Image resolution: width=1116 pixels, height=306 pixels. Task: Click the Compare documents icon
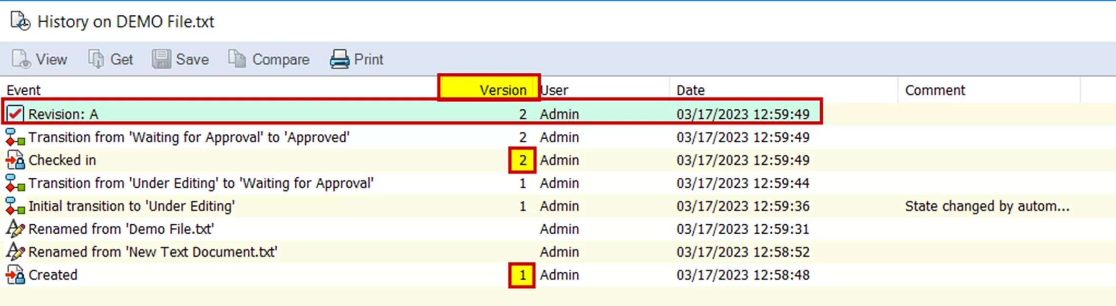pyautogui.click(x=237, y=59)
